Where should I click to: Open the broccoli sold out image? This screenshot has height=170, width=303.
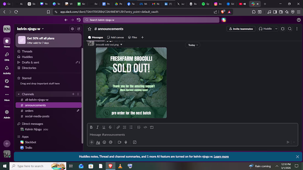point(131,83)
